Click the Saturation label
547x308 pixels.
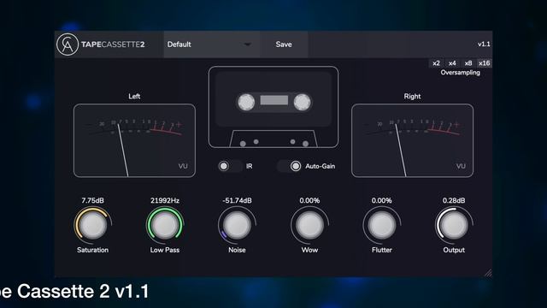(x=93, y=250)
